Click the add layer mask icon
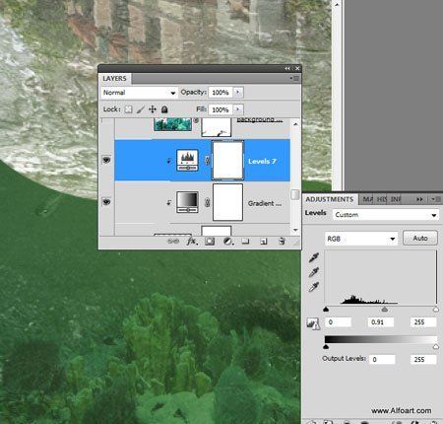The image size is (443, 424). click(x=210, y=242)
